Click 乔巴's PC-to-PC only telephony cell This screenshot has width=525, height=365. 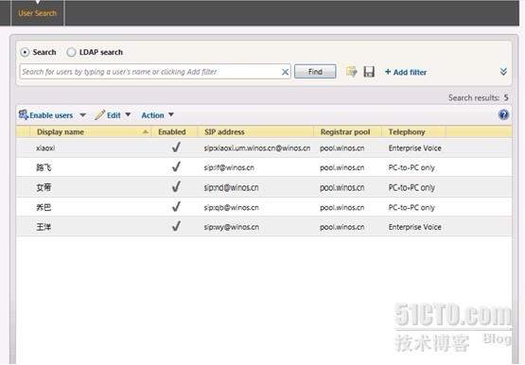[411, 207]
